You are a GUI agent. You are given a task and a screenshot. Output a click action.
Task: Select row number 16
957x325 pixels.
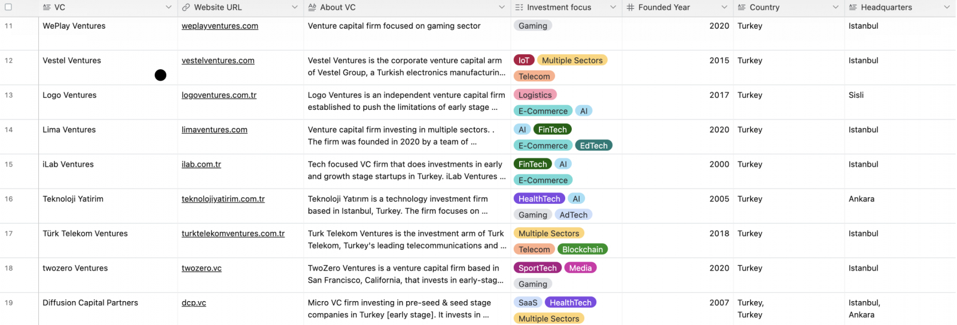click(x=9, y=199)
